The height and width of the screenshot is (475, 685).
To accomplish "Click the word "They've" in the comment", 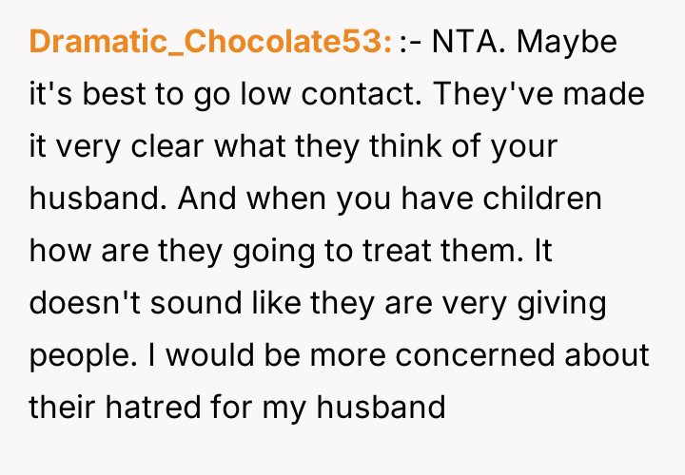I will [511, 95].
